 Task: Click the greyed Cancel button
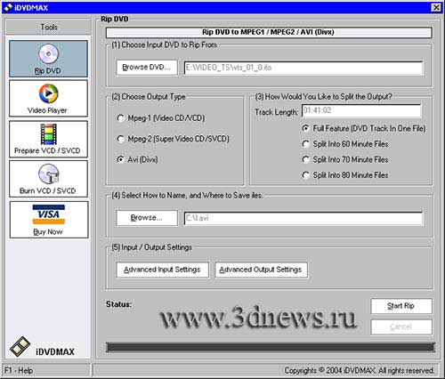(401, 327)
